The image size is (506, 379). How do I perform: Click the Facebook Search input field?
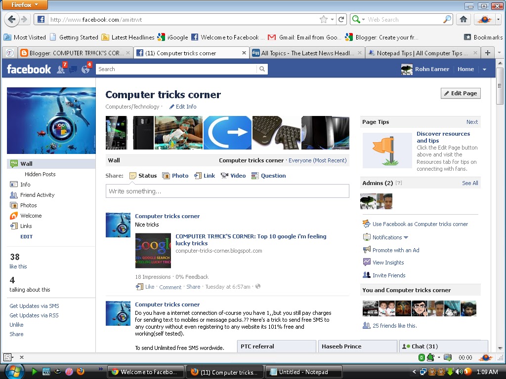176,69
